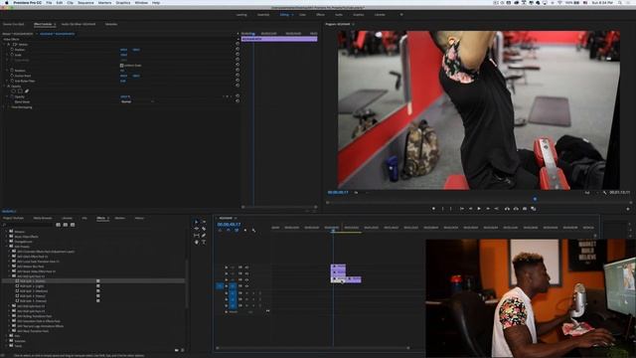The image size is (636, 358).
Task: Toggle Anchor Point animation stopwatch
Action: tap(12, 76)
